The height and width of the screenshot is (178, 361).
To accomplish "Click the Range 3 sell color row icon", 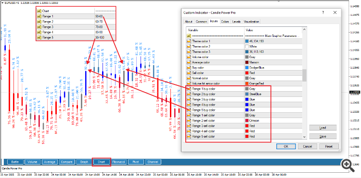I will pos(189,126).
